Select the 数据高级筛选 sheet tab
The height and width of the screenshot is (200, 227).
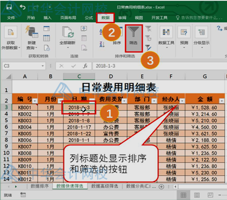(105, 186)
